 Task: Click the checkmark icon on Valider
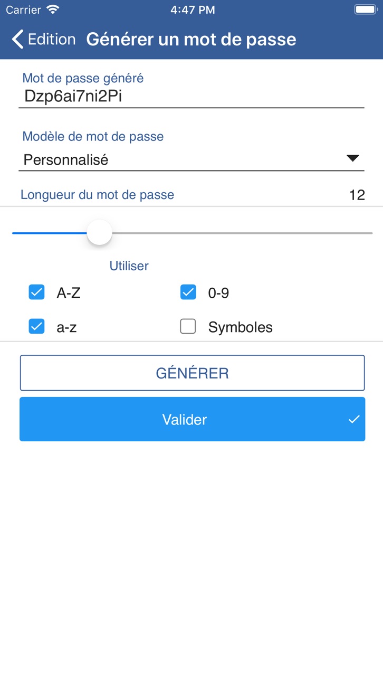click(x=354, y=419)
